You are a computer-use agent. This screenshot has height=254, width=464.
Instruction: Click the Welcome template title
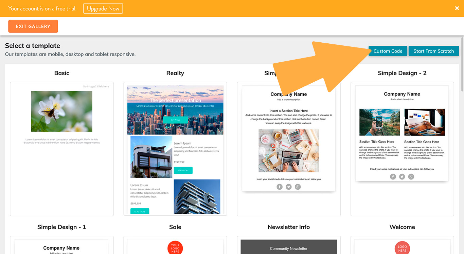[402, 227]
